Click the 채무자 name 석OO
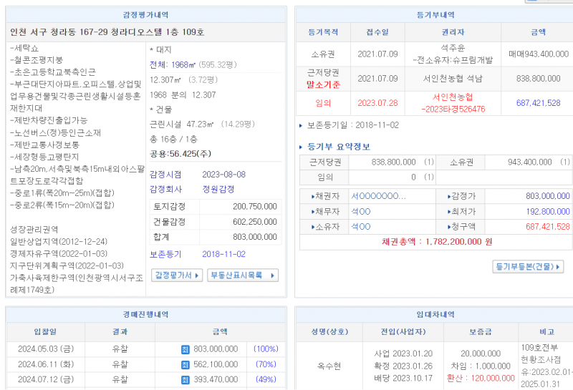Screen dimensions: 573x390 360,211
